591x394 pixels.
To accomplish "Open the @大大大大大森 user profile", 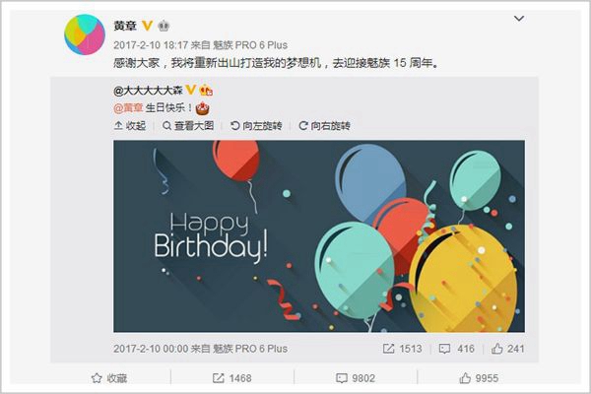I will (x=148, y=90).
